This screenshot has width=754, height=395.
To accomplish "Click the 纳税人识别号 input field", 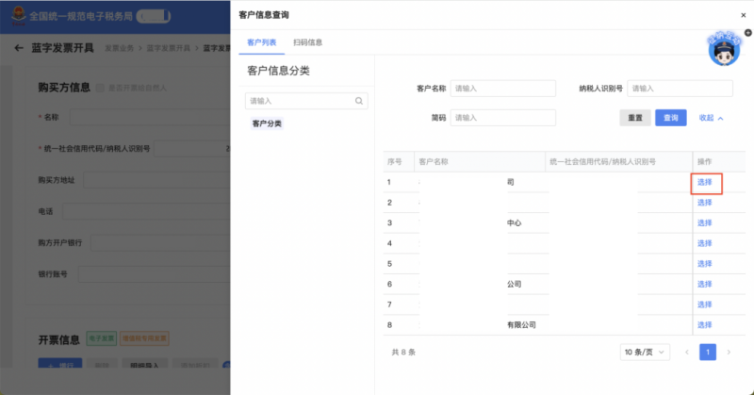I will 680,89.
